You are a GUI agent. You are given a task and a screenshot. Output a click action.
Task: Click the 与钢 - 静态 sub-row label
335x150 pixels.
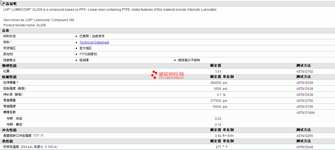[14, 124]
